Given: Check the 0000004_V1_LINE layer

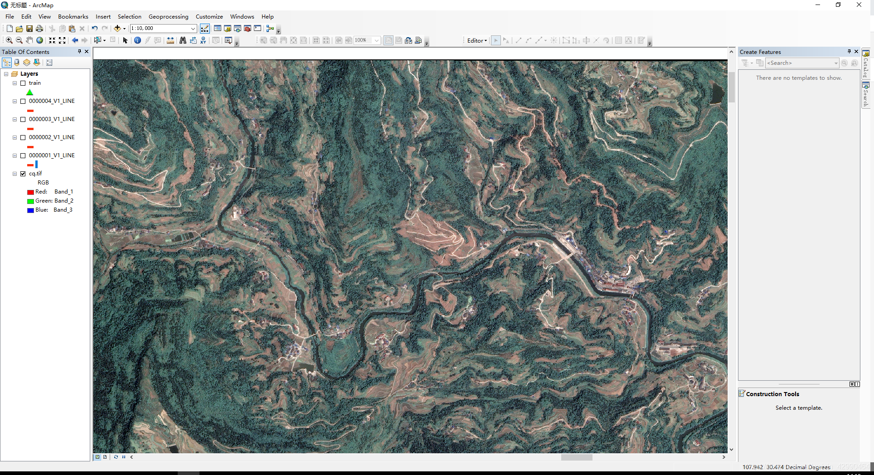Looking at the screenshot, I should click(x=23, y=101).
